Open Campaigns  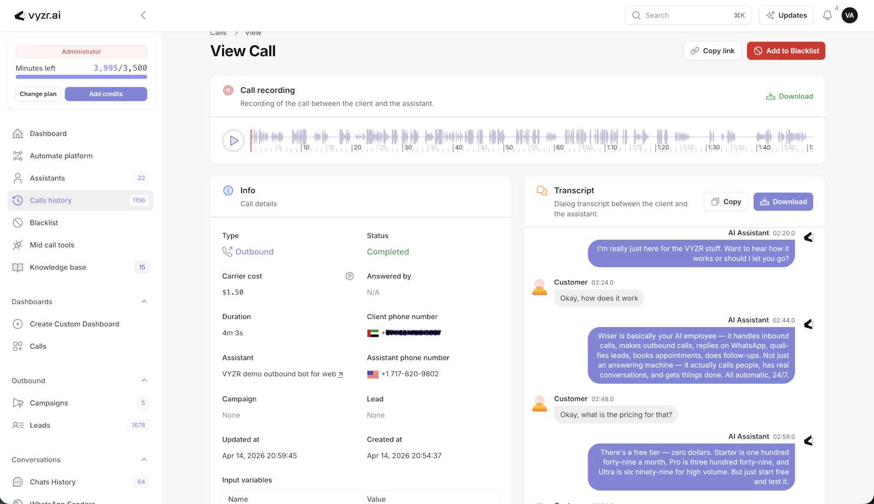80,403
